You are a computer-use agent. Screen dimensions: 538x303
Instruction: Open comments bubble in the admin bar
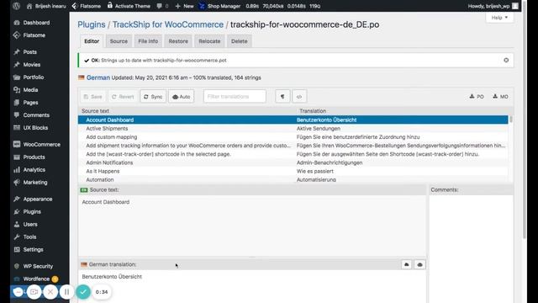162,6
